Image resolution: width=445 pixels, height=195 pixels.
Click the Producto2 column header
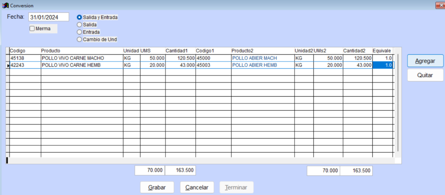pyautogui.click(x=263, y=51)
